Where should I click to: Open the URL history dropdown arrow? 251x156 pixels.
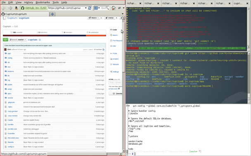[86, 8]
